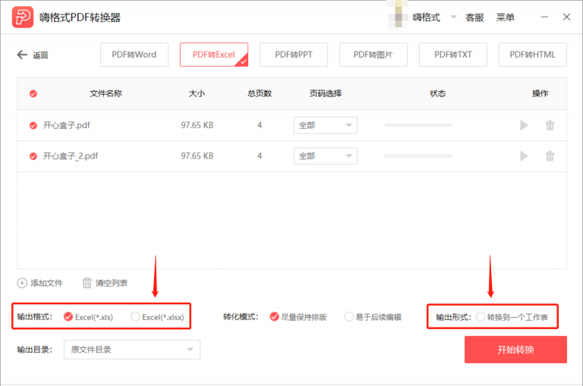Click 97.65 KB size of 开心盒子.pdf
The width and height of the screenshot is (583, 386).
click(x=197, y=125)
